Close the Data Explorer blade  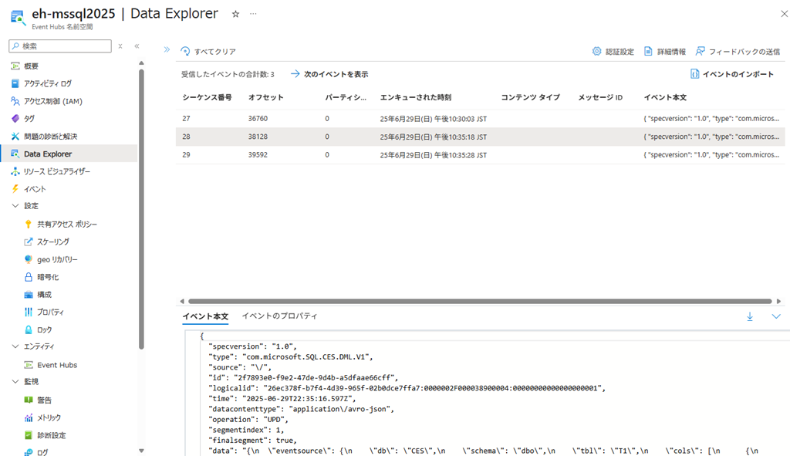pos(784,14)
